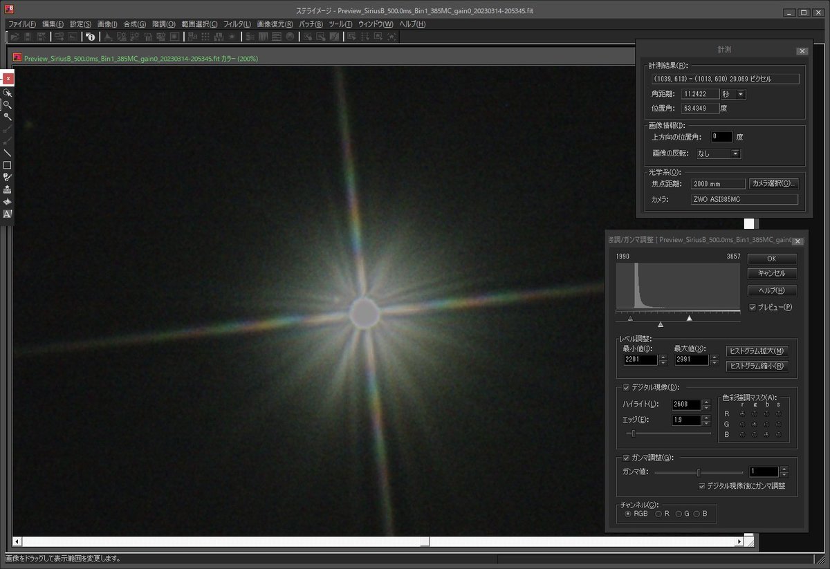Viewport: 830px width, 569px height.
Task: Click the エッジ slider handle
Action: tap(634, 433)
